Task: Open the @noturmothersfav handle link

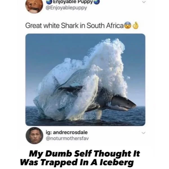Action: [x=67, y=138]
